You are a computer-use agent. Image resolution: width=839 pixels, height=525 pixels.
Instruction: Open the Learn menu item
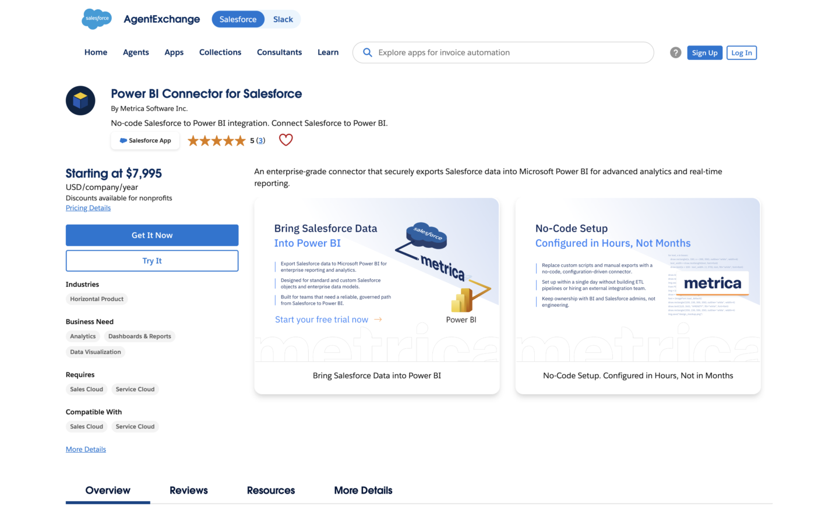pos(328,52)
